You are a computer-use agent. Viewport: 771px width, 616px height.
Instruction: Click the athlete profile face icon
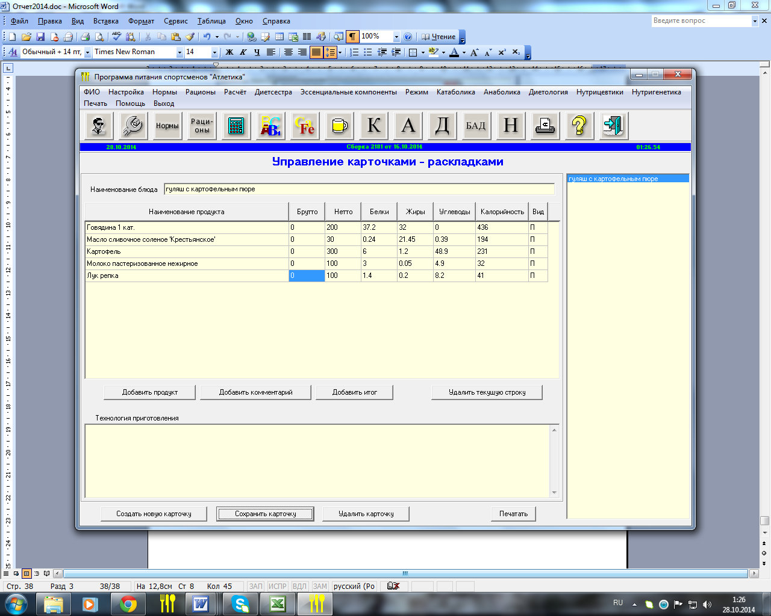[x=98, y=126]
